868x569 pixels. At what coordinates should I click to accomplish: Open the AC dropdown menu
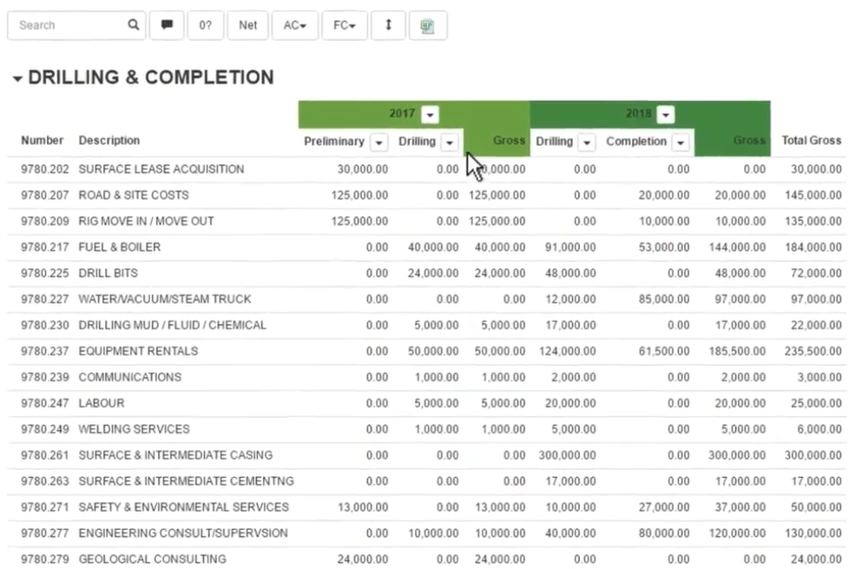(295, 25)
